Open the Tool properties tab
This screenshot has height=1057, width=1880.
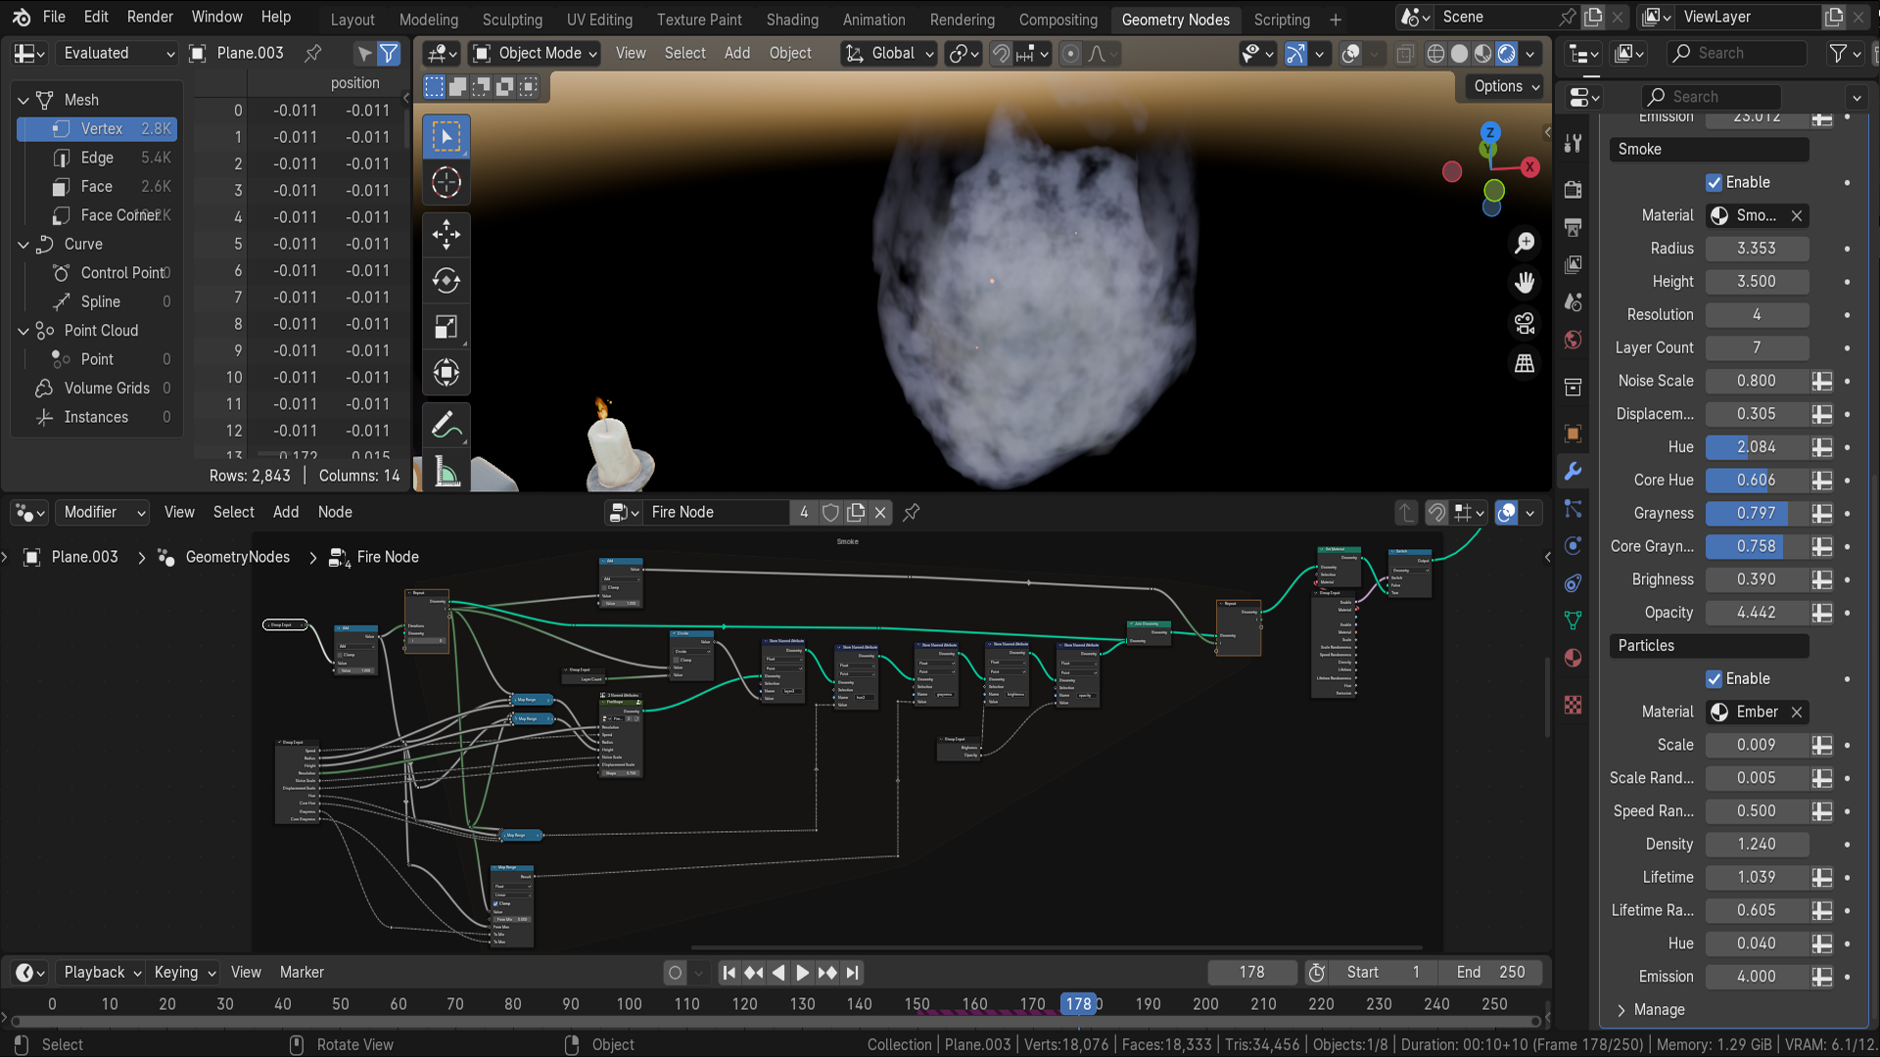[x=1574, y=144]
